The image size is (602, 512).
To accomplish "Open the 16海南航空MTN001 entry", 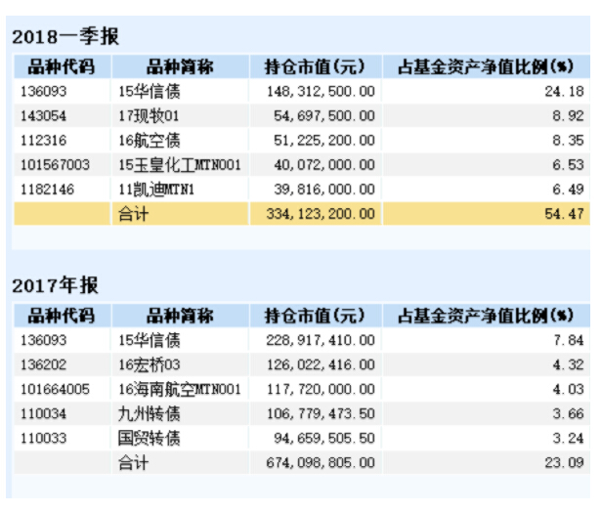I will 179,389.
